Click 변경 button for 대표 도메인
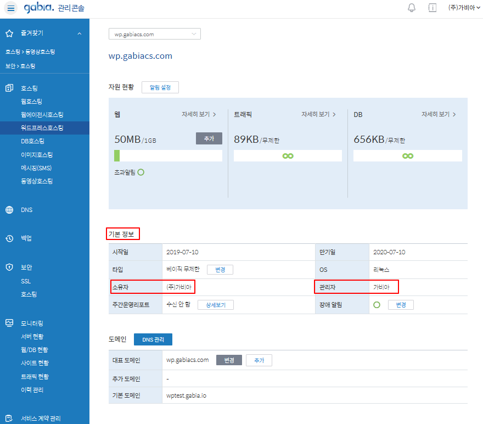Viewport: 483px width, 424px height. pyautogui.click(x=229, y=360)
